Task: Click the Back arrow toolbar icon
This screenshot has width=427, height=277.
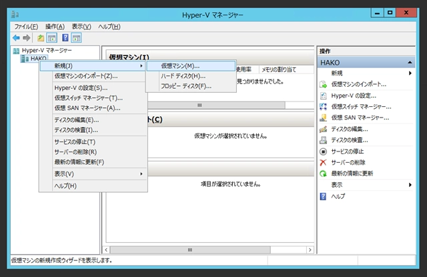Action: point(16,38)
